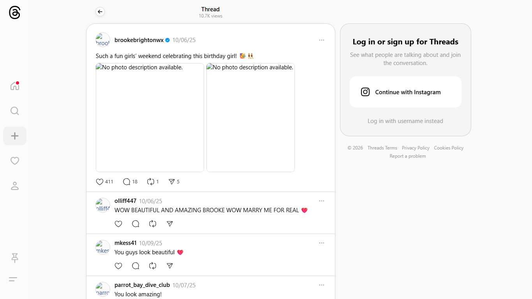Click Log in with username instead
Image resolution: width=532 pixels, height=299 pixels.
coord(405,121)
